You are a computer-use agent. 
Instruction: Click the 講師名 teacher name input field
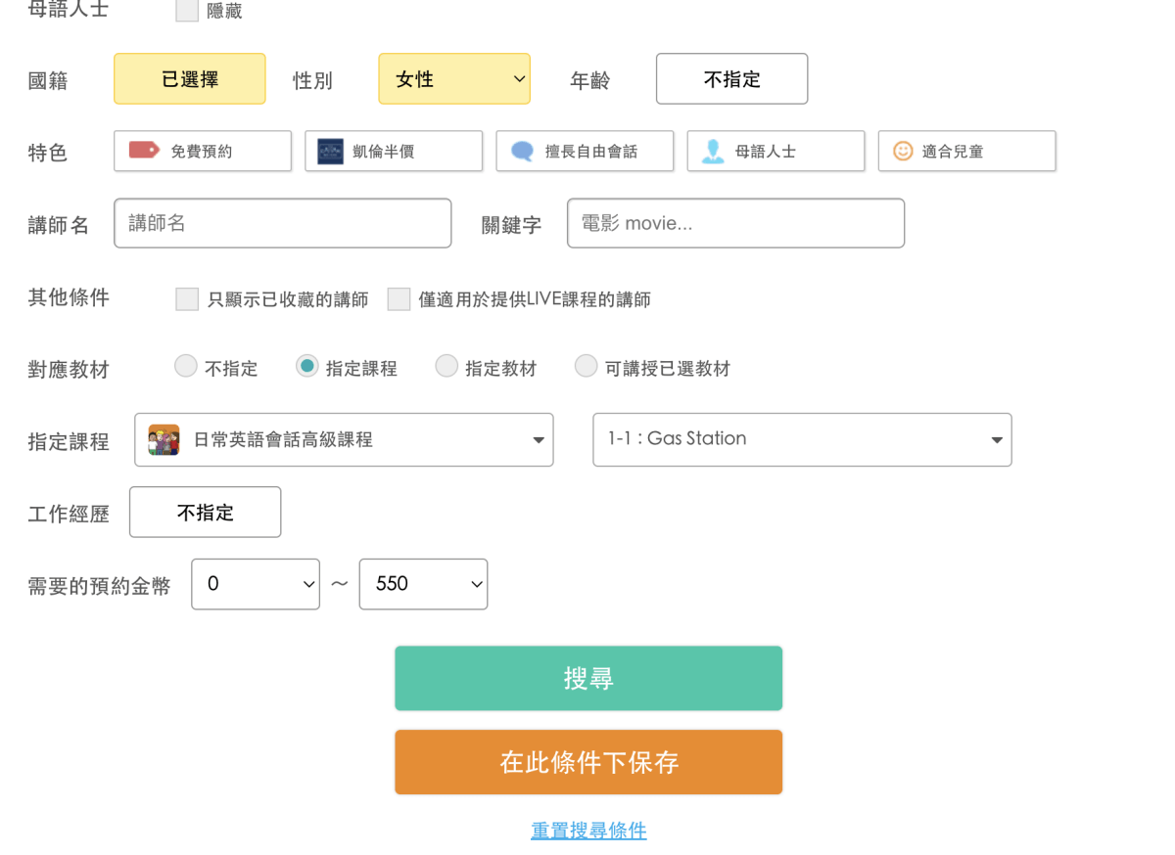point(282,223)
